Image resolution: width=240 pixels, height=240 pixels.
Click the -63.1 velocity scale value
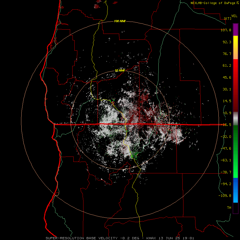(226, 160)
